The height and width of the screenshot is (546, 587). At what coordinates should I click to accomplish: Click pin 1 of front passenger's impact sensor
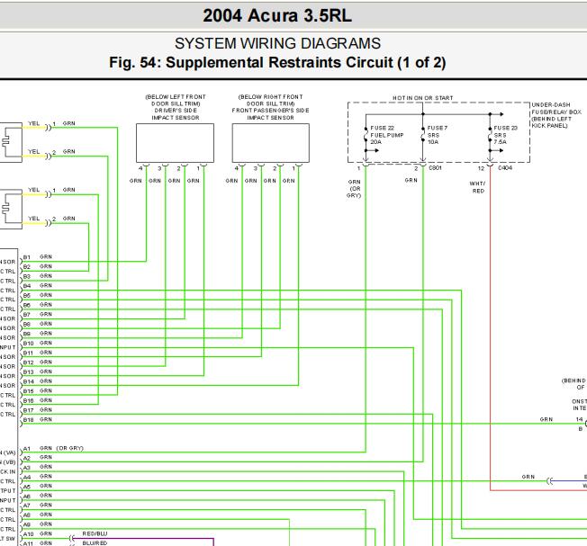click(293, 168)
